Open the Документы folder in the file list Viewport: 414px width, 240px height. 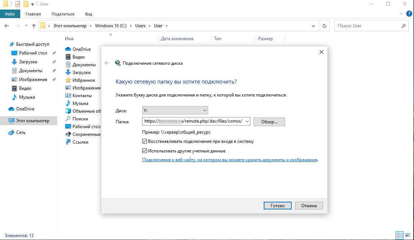(x=81, y=65)
